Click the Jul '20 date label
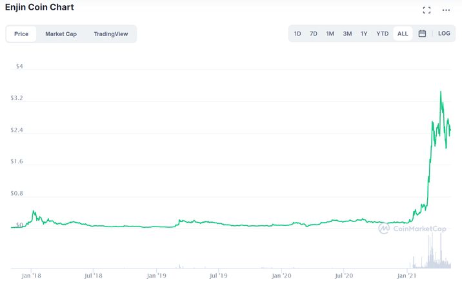 tap(343, 276)
